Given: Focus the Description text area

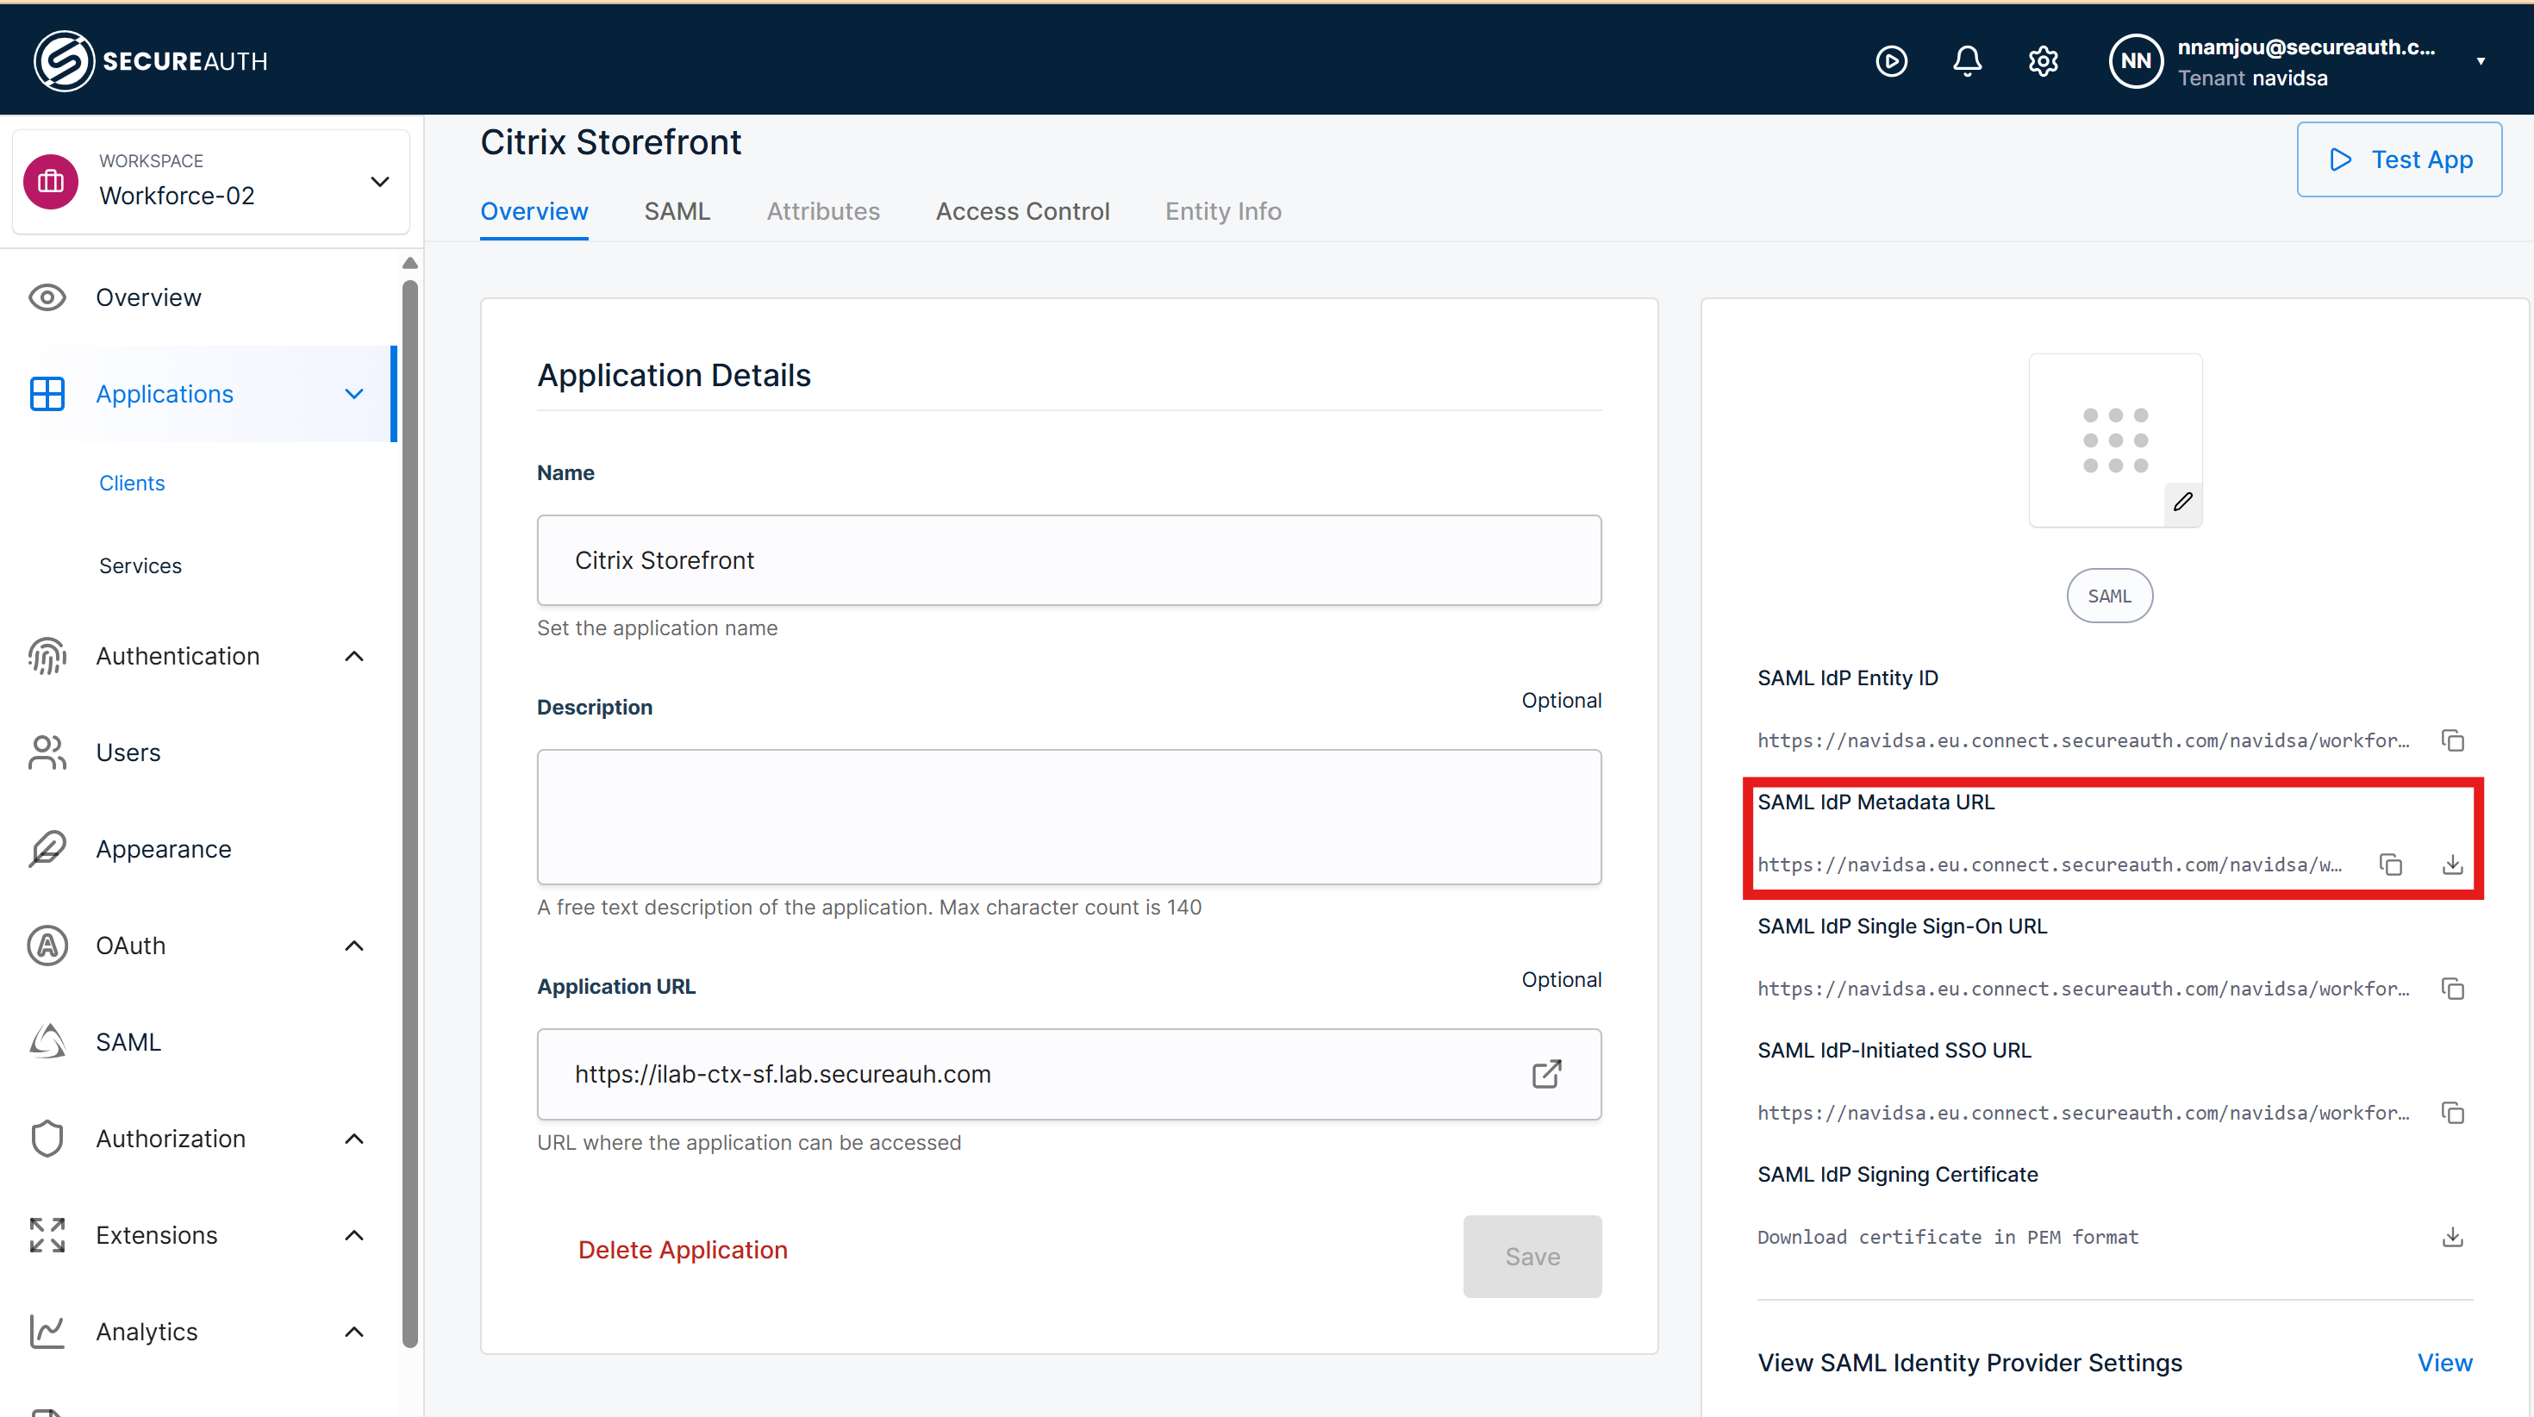Looking at the screenshot, I should pyautogui.click(x=1068, y=817).
